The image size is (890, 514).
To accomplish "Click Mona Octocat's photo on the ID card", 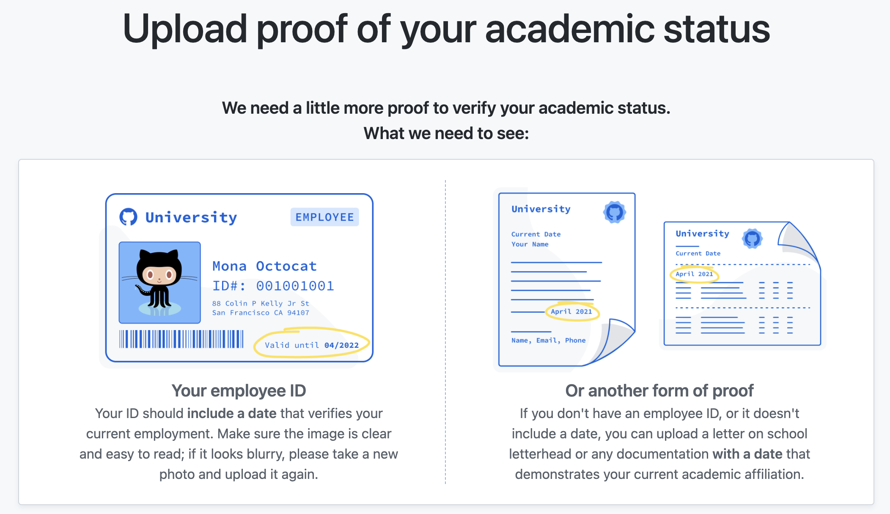I will pos(159,282).
